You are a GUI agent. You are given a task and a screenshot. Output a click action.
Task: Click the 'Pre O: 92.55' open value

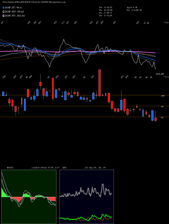pyautogui.click(x=106, y=7)
